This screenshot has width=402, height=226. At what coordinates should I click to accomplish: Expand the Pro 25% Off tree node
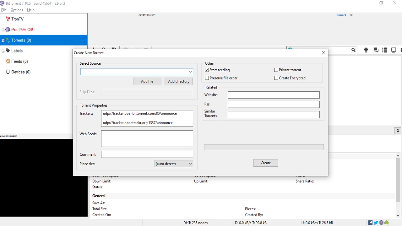(3, 30)
